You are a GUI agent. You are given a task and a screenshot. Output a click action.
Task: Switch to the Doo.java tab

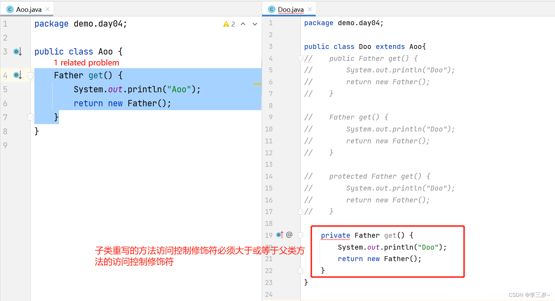click(290, 9)
